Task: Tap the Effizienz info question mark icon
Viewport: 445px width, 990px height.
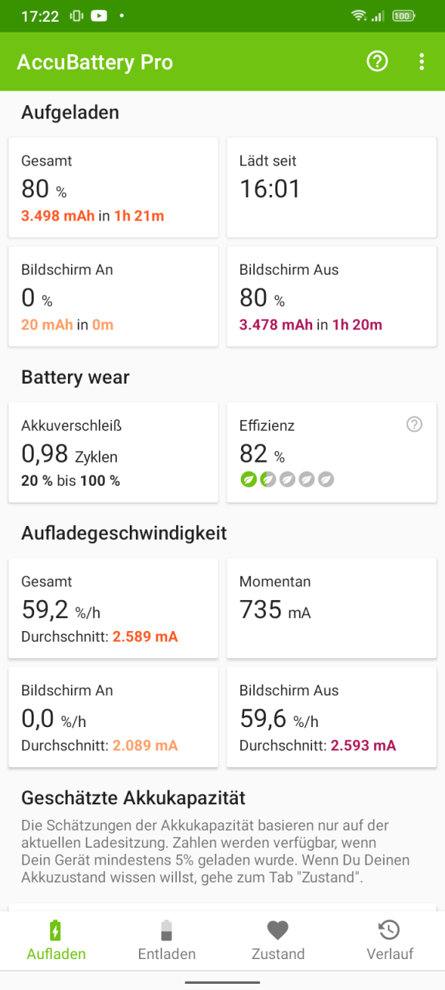Action: tap(415, 424)
